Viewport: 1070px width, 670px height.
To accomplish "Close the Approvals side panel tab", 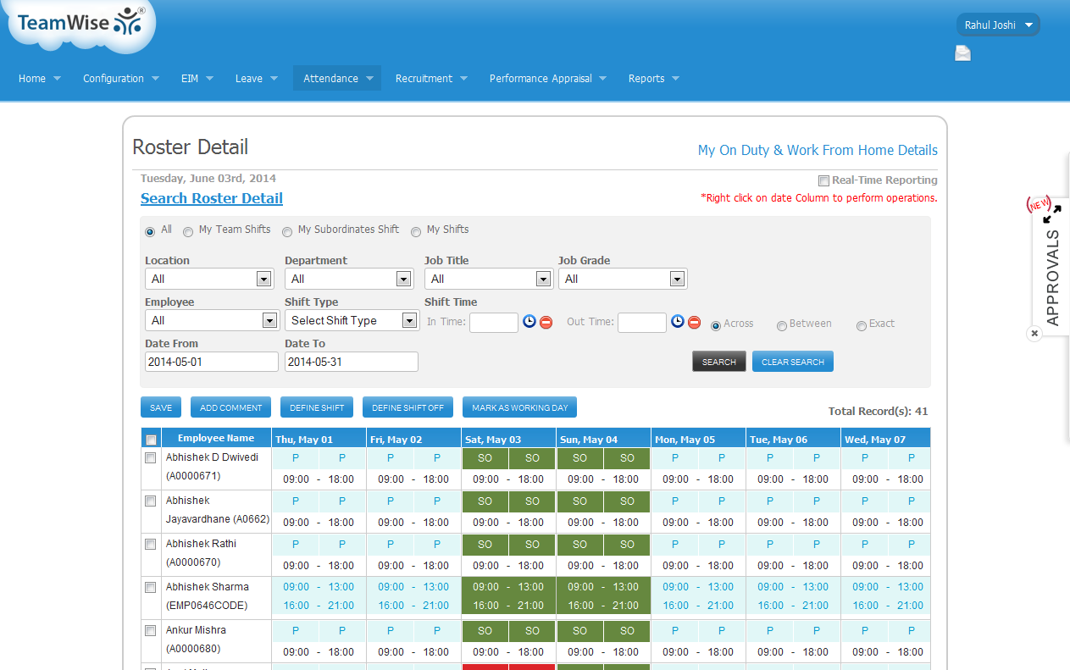I will tap(1034, 334).
